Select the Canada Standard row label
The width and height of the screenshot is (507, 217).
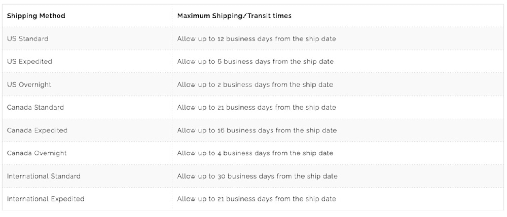35,107
